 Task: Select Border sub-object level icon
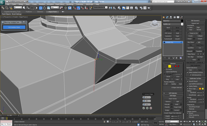click(173, 66)
